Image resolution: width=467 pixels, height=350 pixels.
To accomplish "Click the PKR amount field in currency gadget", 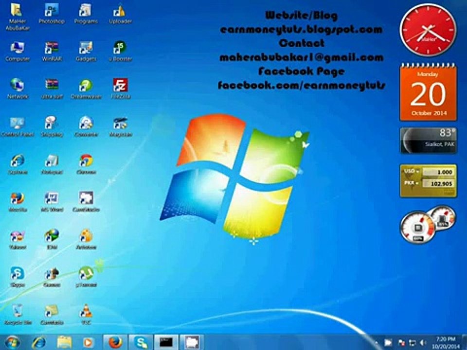I will (438, 184).
